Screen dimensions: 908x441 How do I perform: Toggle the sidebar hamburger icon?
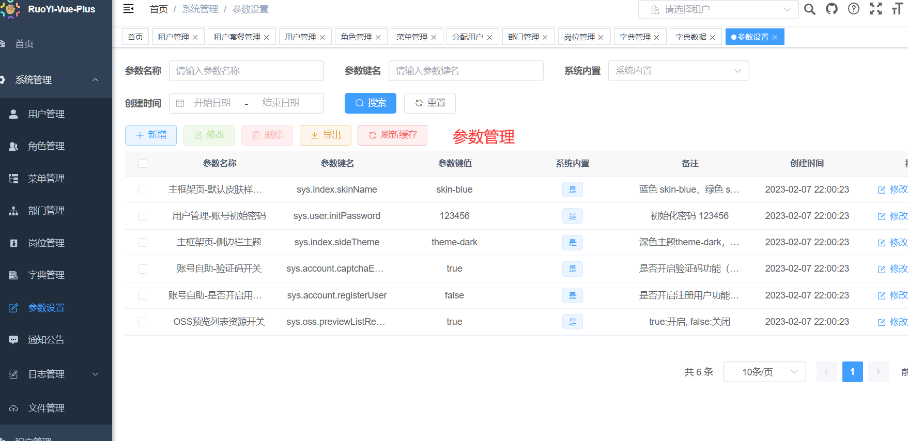coord(129,9)
